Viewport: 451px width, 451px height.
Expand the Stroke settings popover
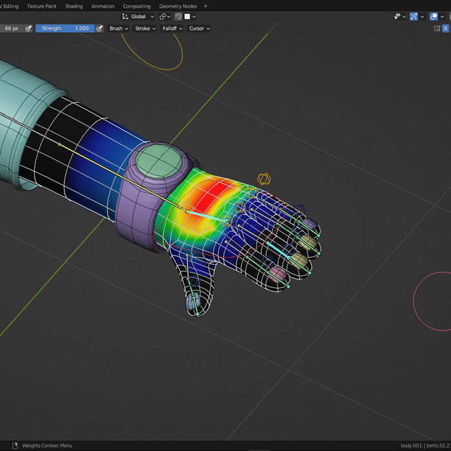point(145,28)
